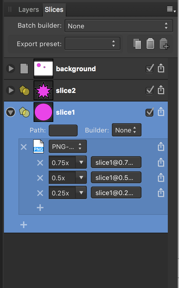This screenshot has width=179, height=288.
Task: Export slice2 using its share icon
Action: (x=161, y=90)
